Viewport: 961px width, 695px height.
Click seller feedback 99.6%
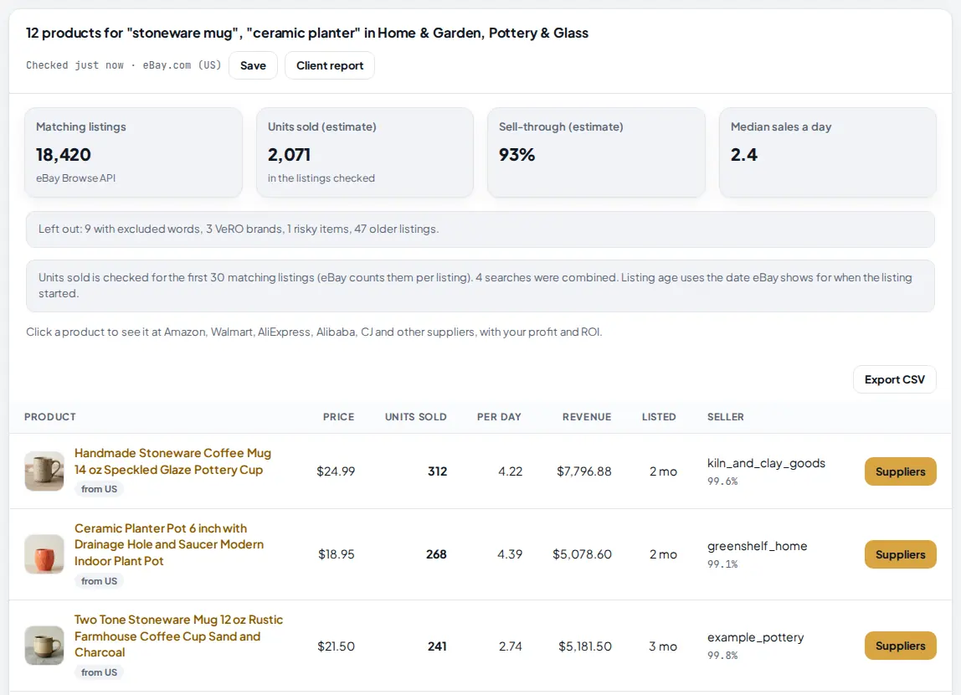722,481
